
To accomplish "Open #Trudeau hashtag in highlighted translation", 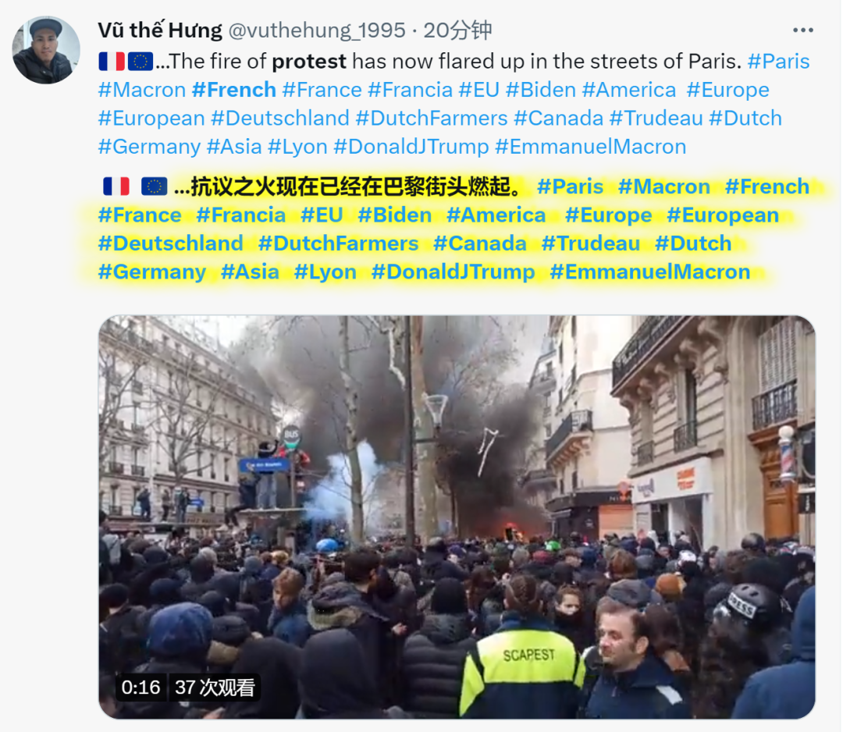I will [590, 243].
